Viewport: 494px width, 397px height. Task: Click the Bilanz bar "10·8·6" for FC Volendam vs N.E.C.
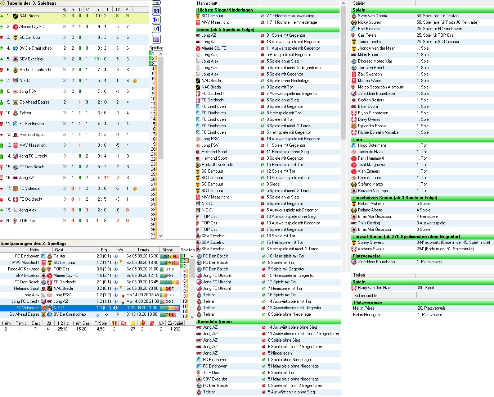click(170, 308)
